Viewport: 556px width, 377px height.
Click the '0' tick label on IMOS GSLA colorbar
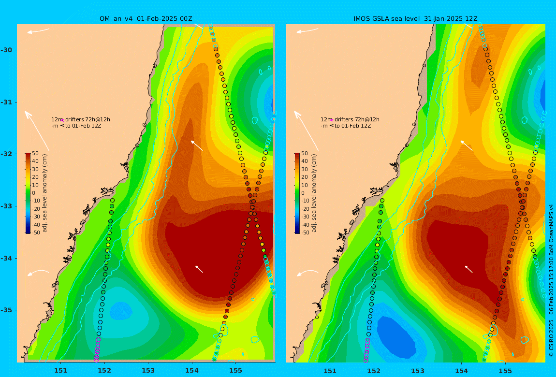click(x=303, y=193)
